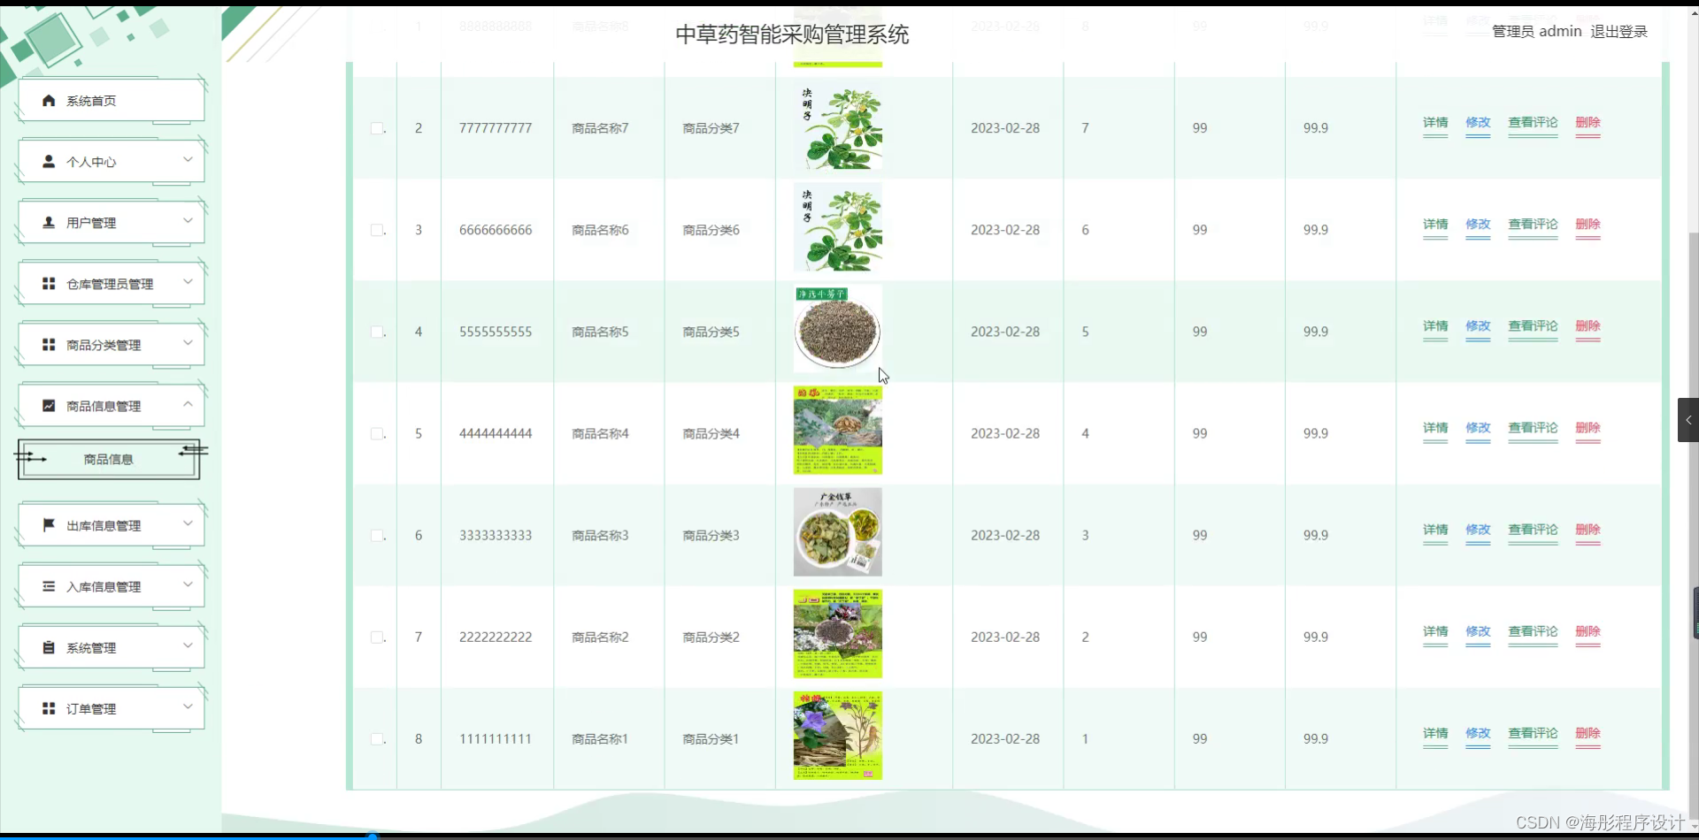This screenshot has width=1699, height=840.
Task: Click the grid icon for 仓库管理员管理
Action: 49,283
